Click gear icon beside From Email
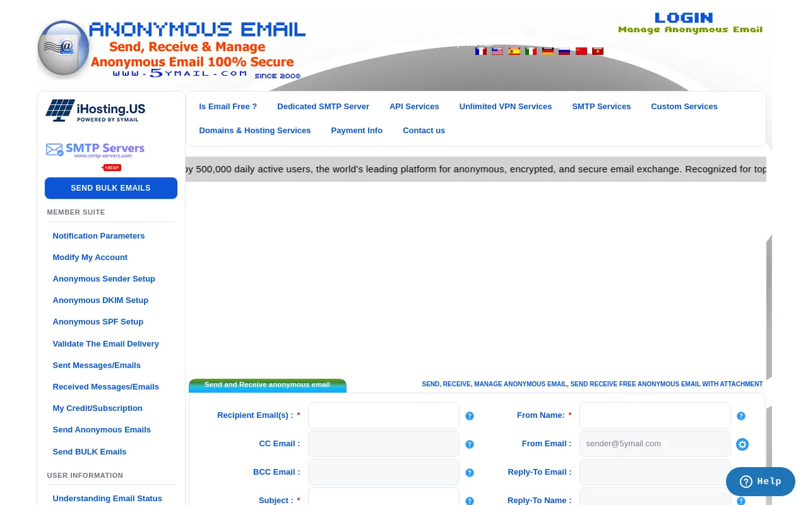The width and height of the screenshot is (808, 505). (x=742, y=444)
